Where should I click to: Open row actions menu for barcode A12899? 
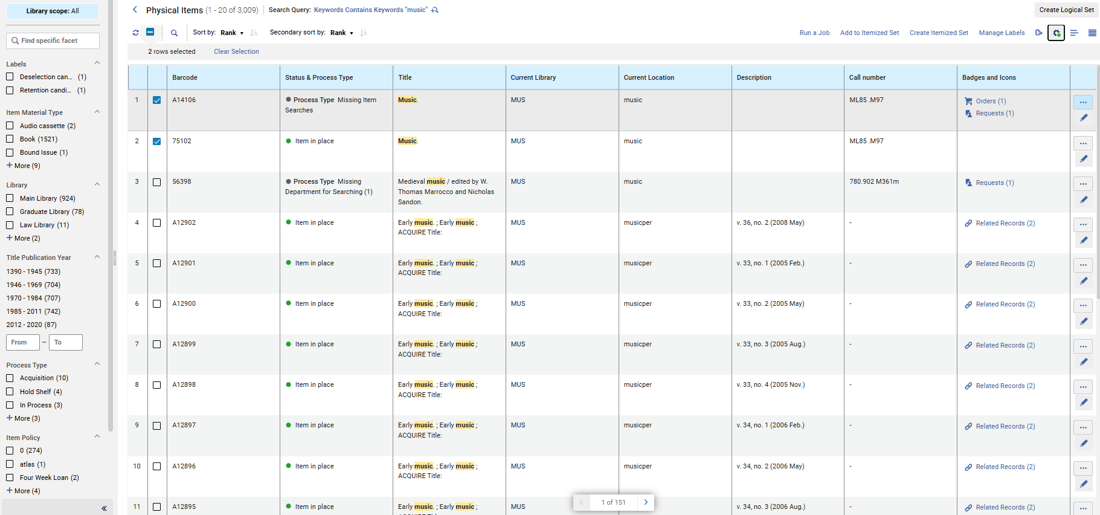coord(1083,346)
